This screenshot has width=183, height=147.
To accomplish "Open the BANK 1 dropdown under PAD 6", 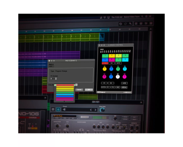I will pos(51,67).
